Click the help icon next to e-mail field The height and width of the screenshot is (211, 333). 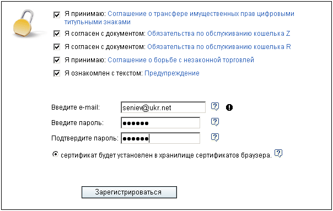point(215,106)
